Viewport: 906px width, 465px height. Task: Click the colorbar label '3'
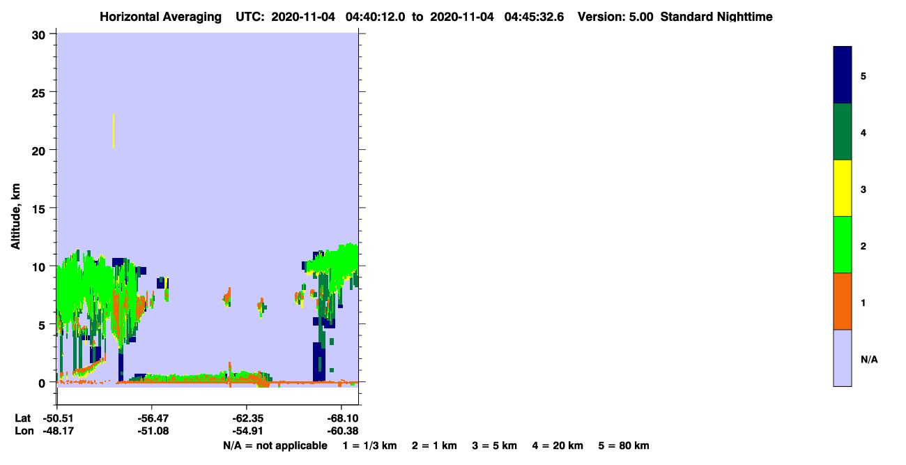(x=863, y=189)
